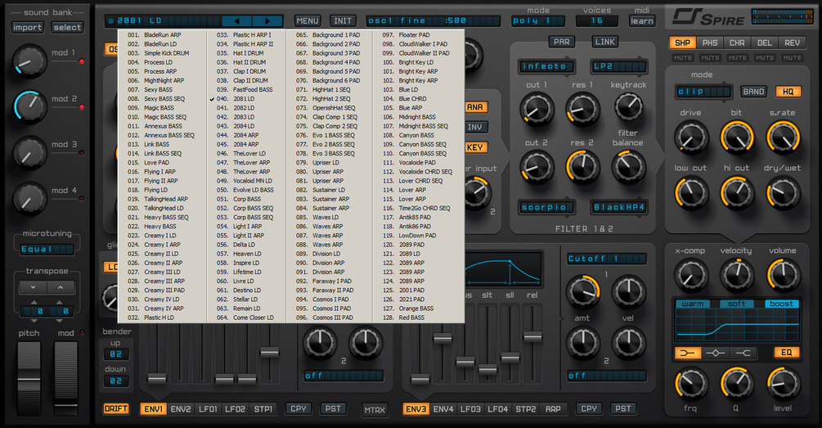
Task: Click the keytrack knob
Action: coord(628,107)
